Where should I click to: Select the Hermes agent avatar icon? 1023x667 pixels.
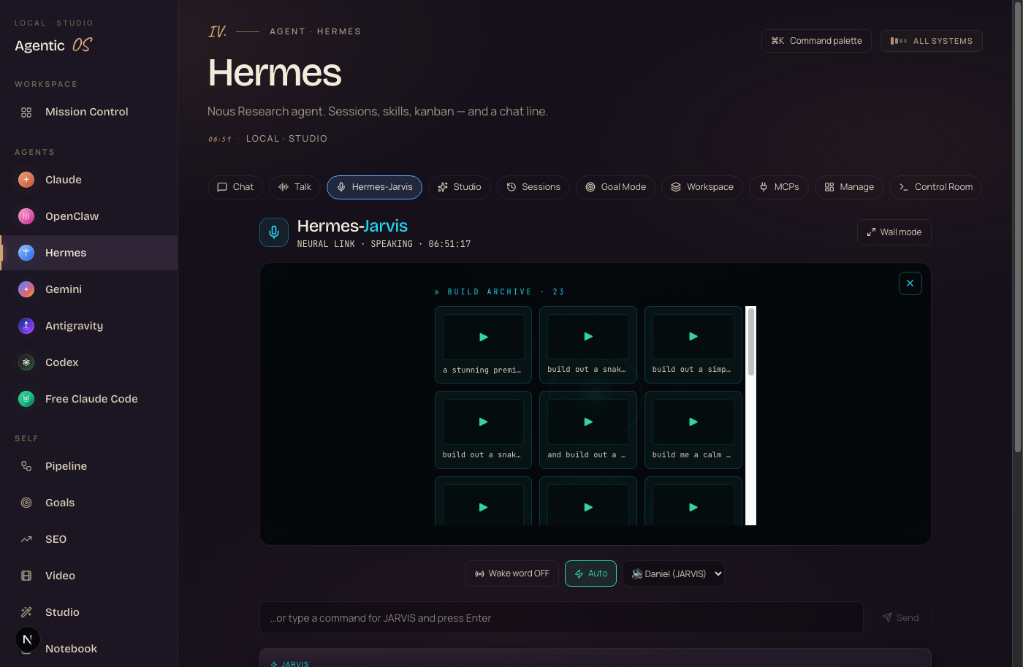point(26,253)
